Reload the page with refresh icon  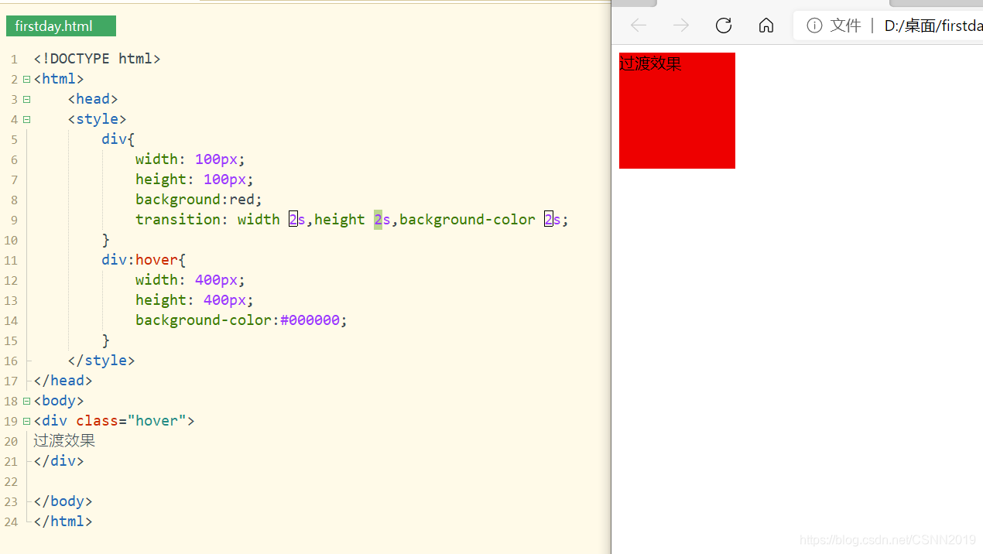724,26
